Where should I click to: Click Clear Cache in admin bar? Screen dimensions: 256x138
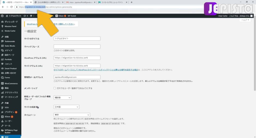click(223, 16)
